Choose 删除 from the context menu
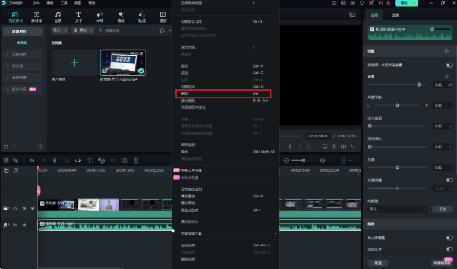The width and height of the screenshot is (457, 269). [x=223, y=94]
